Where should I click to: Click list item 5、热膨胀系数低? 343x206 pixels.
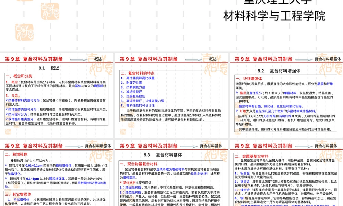pos(133,96)
